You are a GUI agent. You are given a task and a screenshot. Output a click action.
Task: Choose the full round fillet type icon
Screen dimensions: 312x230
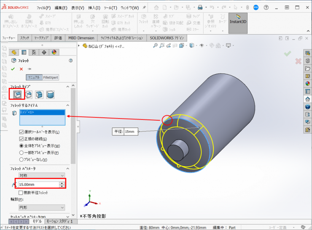50,94
